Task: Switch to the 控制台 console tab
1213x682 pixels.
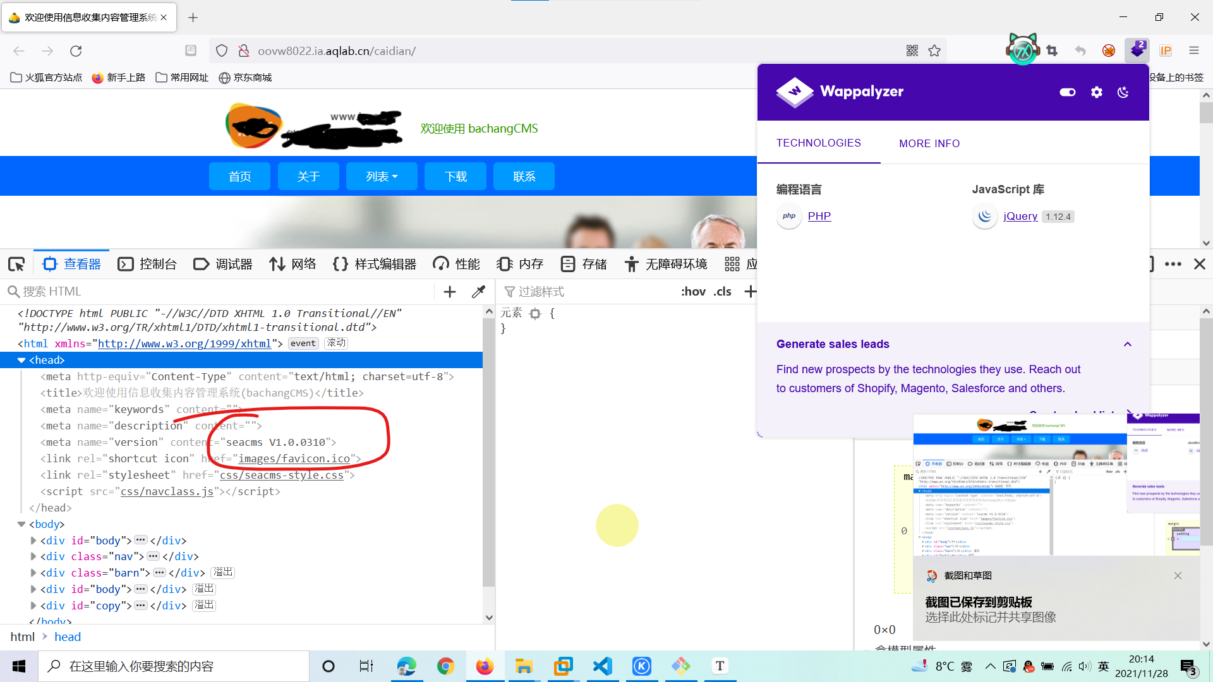Action: coord(147,264)
